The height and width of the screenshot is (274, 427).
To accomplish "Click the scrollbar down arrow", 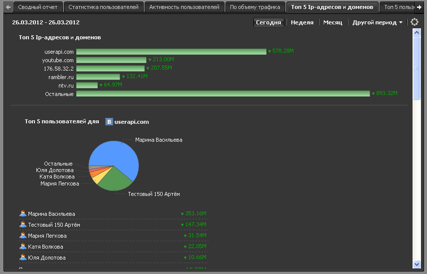I will 417,264.
